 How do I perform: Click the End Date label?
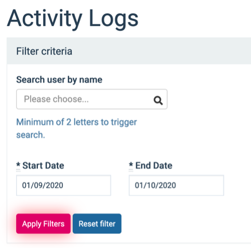[154, 166]
